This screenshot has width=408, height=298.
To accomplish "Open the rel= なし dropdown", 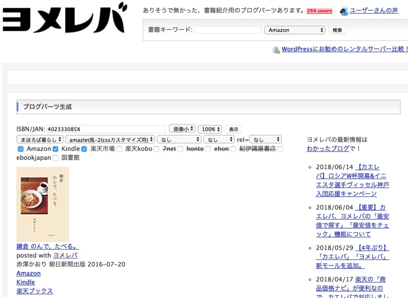I will pos(265,140).
